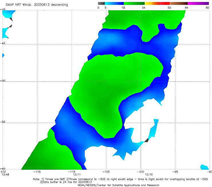Click the brown segment of the color bar

[x=178, y=3]
